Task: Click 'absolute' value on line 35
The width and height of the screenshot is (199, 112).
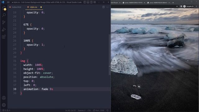Action: point(46,77)
